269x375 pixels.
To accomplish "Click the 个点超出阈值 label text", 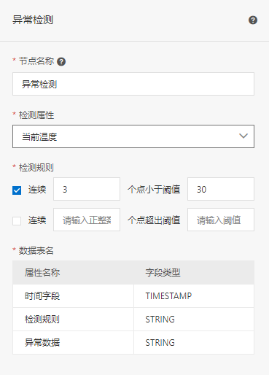I will 154,220.
